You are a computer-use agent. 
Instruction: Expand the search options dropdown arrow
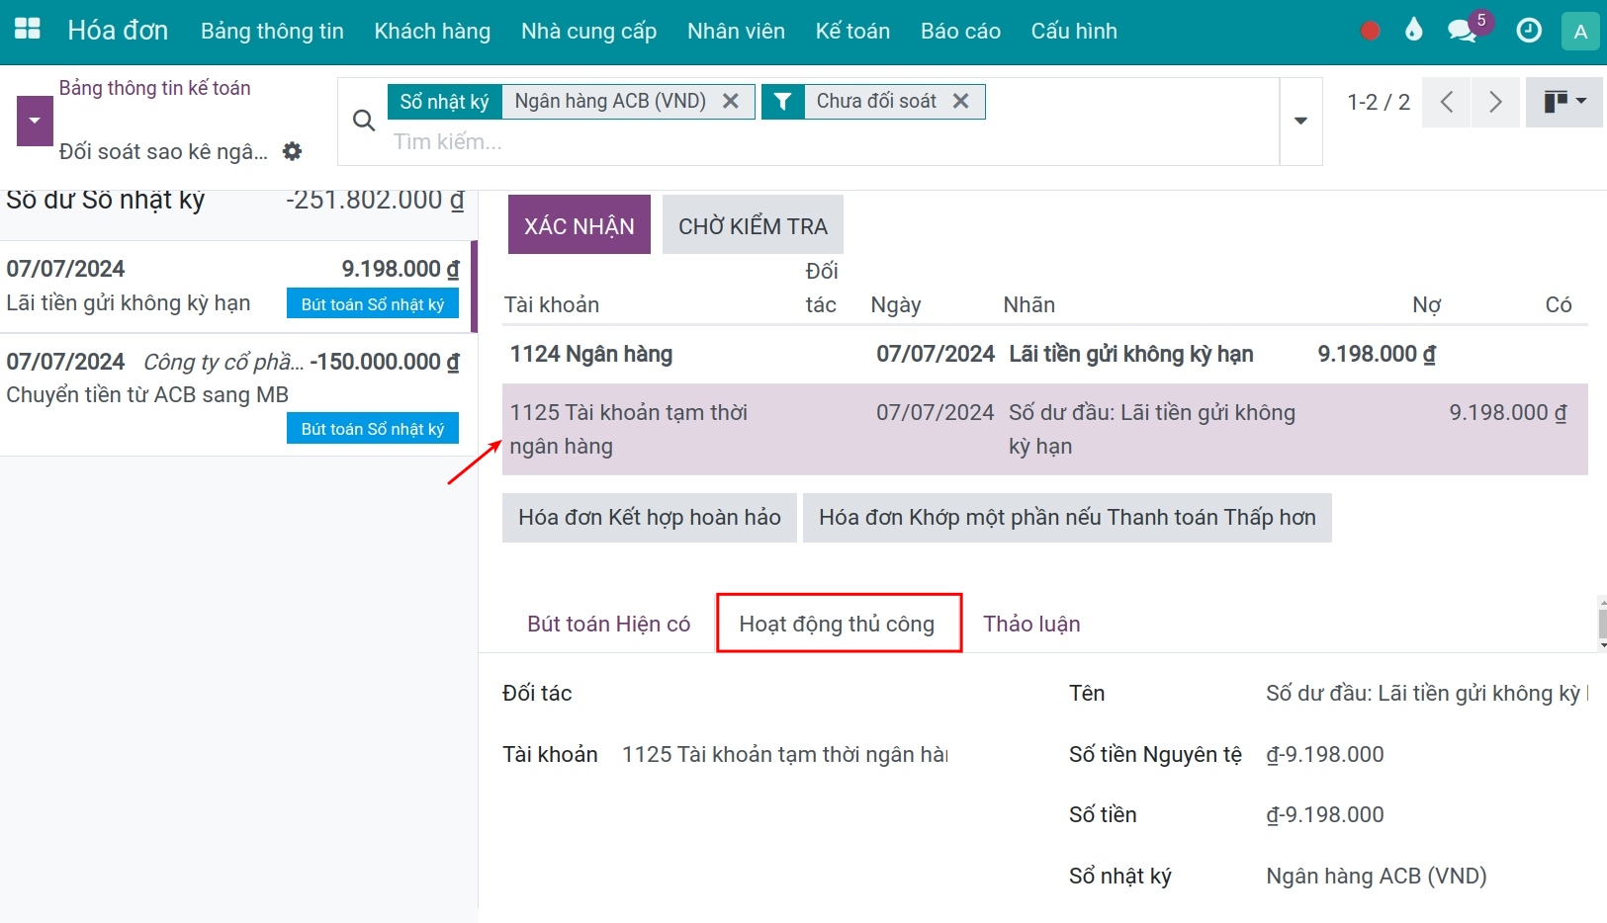click(1300, 121)
